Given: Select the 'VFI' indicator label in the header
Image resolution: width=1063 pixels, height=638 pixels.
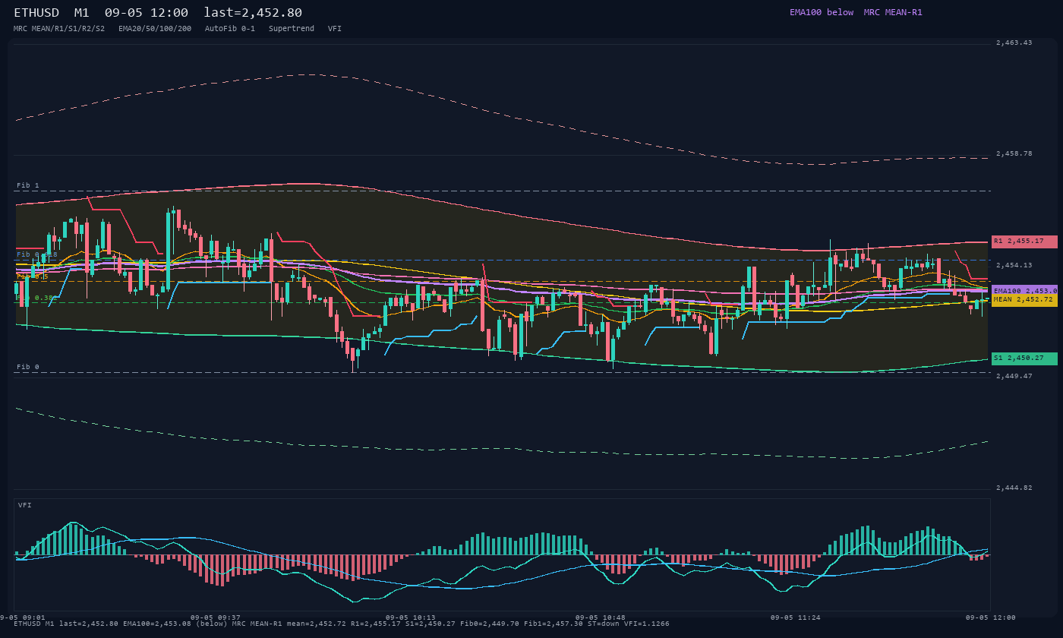Looking at the screenshot, I should pyautogui.click(x=335, y=29).
